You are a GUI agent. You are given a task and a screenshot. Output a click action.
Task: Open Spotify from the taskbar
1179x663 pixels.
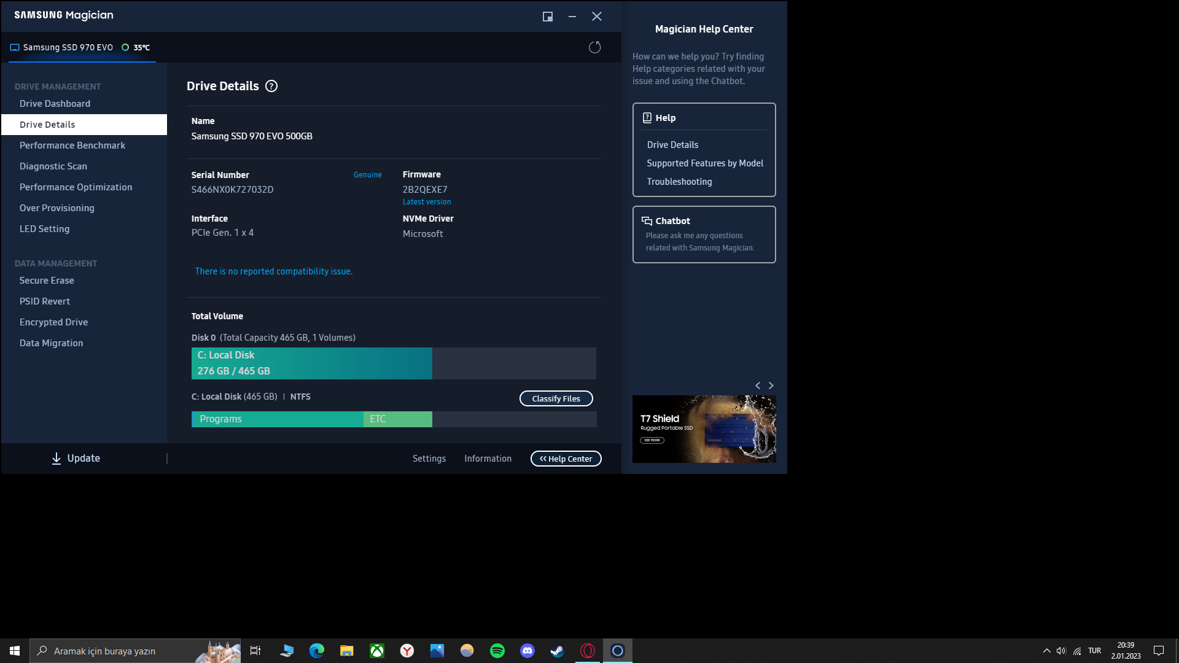pyautogui.click(x=497, y=651)
